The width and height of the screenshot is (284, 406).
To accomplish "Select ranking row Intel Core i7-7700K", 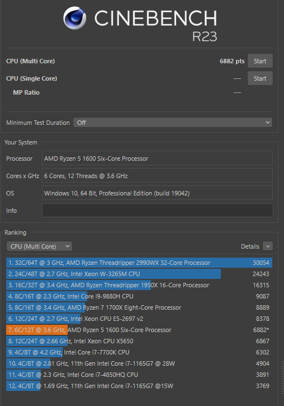I will (x=139, y=352).
